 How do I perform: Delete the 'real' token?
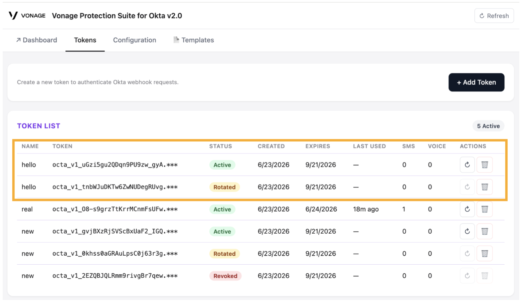tap(484, 209)
